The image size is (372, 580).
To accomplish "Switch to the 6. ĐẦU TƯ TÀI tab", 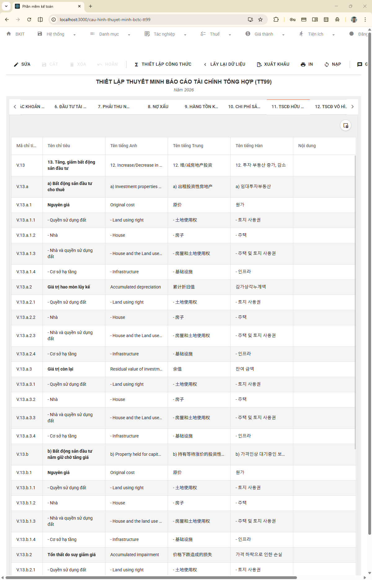I will [70, 107].
